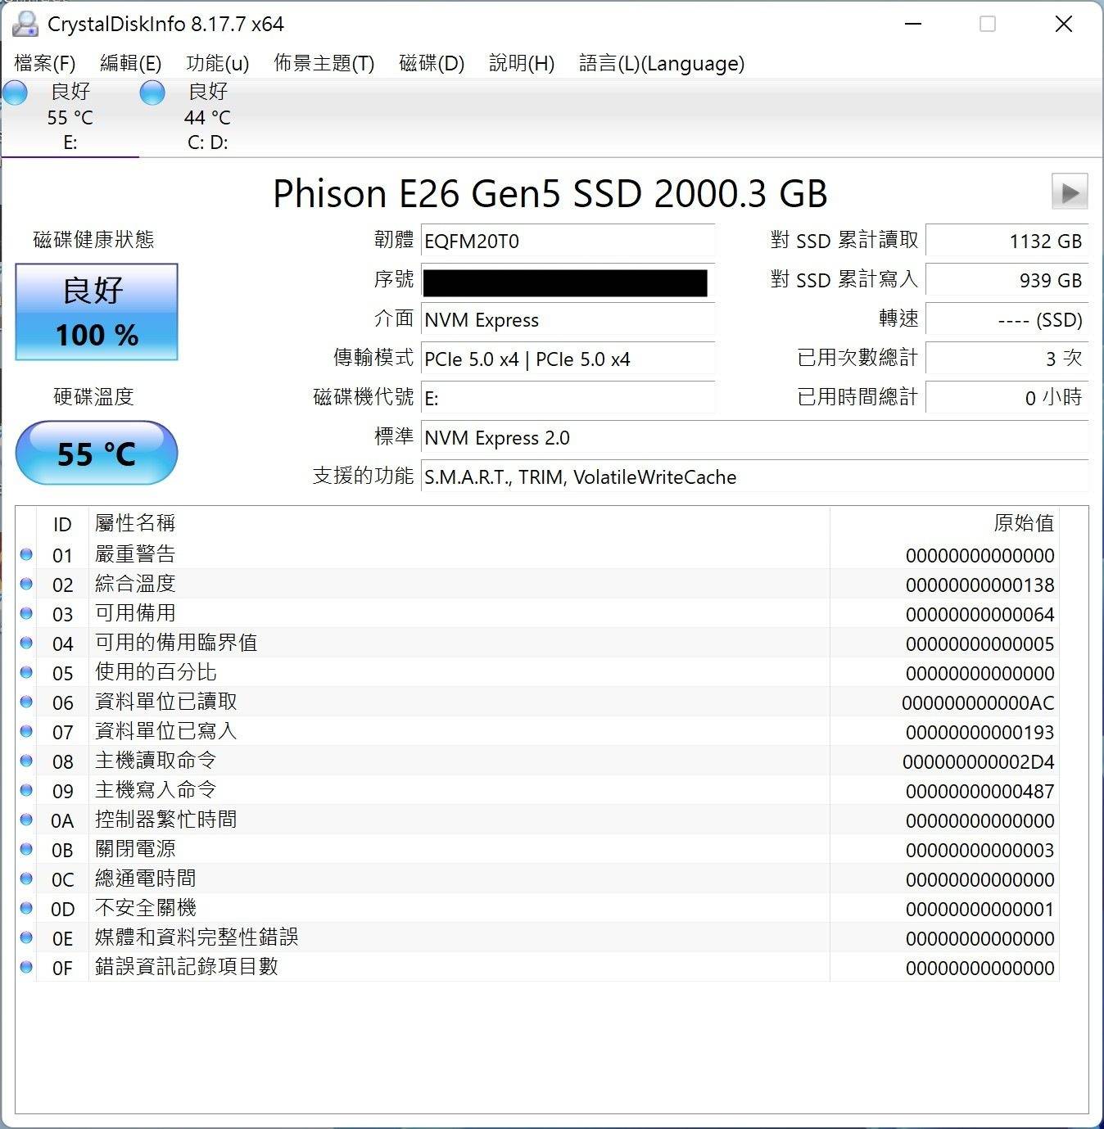The height and width of the screenshot is (1129, 1104).
Task: Click the status orb for disk C: D:
Action: click(152, 93)
